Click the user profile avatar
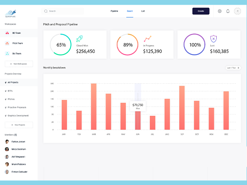The height and width of the screenshot is (185, 247). (237, 11)
